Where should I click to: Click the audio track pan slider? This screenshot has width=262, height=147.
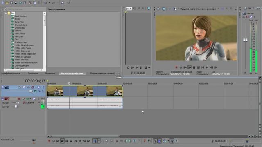pos(16,106)
